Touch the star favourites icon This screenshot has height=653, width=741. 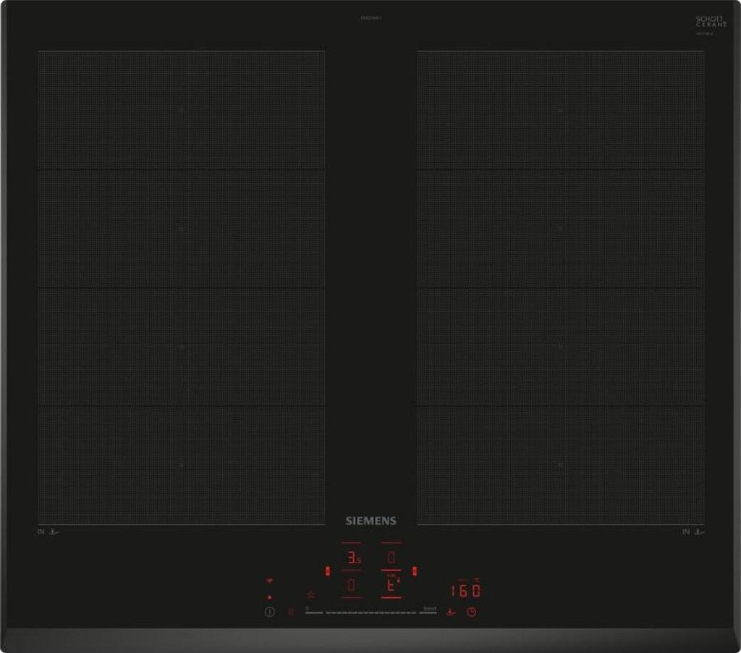pyautogui.click(x=310, y=594)
